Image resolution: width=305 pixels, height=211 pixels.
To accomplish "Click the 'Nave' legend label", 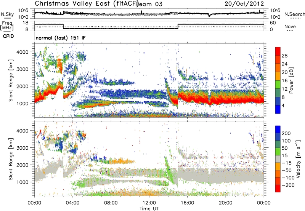I will [x=290, y=26].
